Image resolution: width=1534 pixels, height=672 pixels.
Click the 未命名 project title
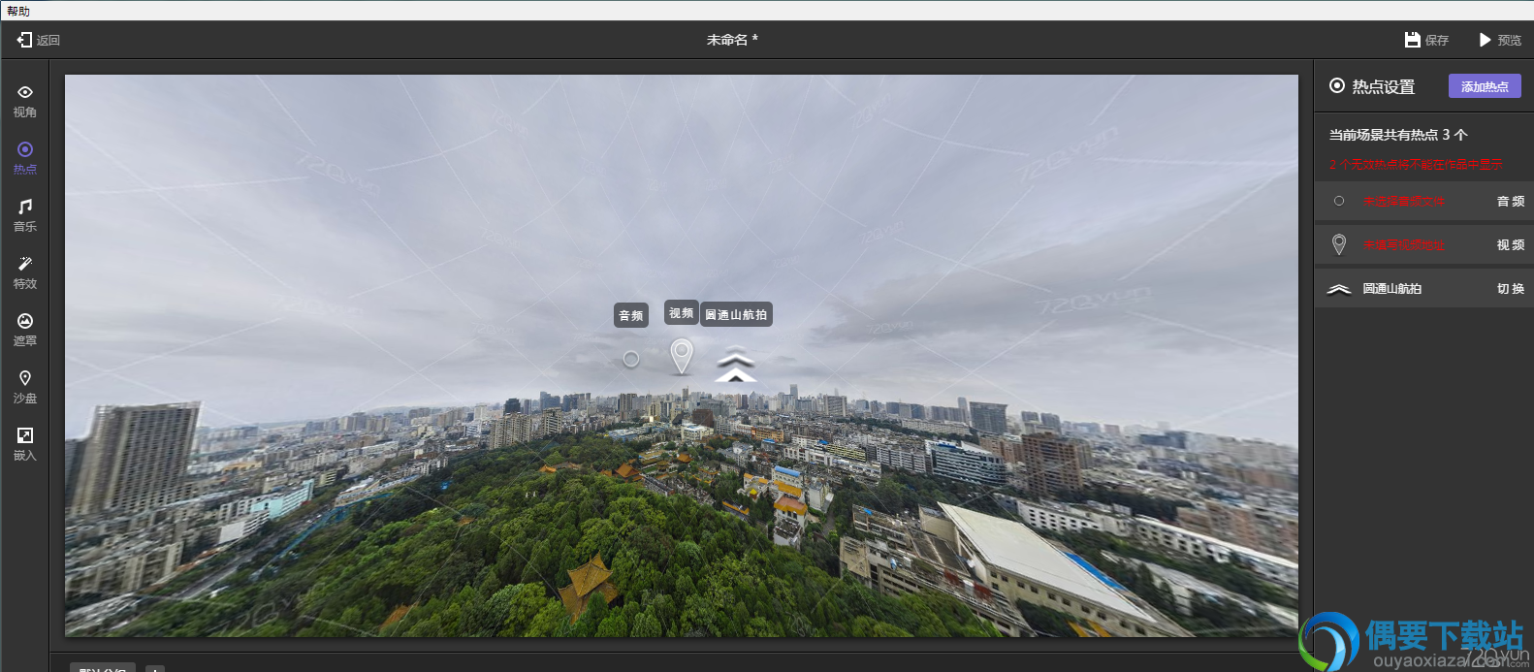pyautogui.click(x=732, y=40)
